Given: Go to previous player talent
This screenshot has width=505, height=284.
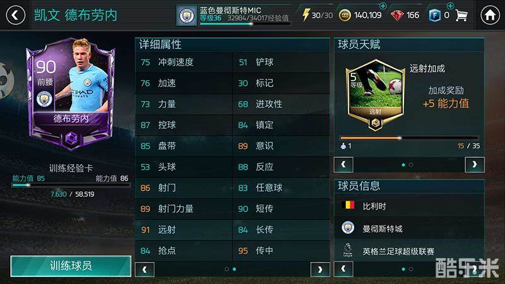Looking at the screenshot, I should pyautogui.click(x=343, y=165).
